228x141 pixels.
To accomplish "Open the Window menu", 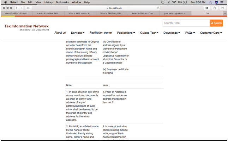I will point(76,2).
